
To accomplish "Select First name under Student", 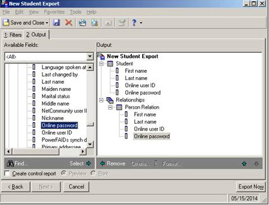I will tap(136, 71).
